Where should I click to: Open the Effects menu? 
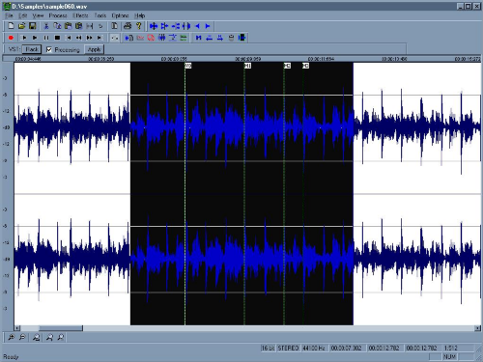pos(80,15)
